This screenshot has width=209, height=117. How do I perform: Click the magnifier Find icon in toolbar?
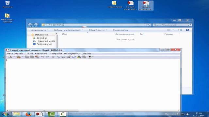click(x=63, y=57)
